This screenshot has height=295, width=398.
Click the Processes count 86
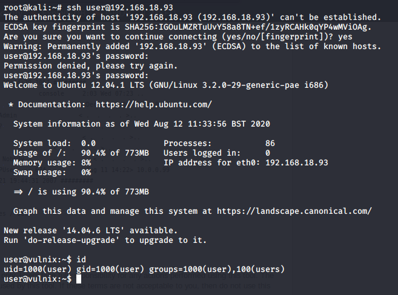click(270, 143)
